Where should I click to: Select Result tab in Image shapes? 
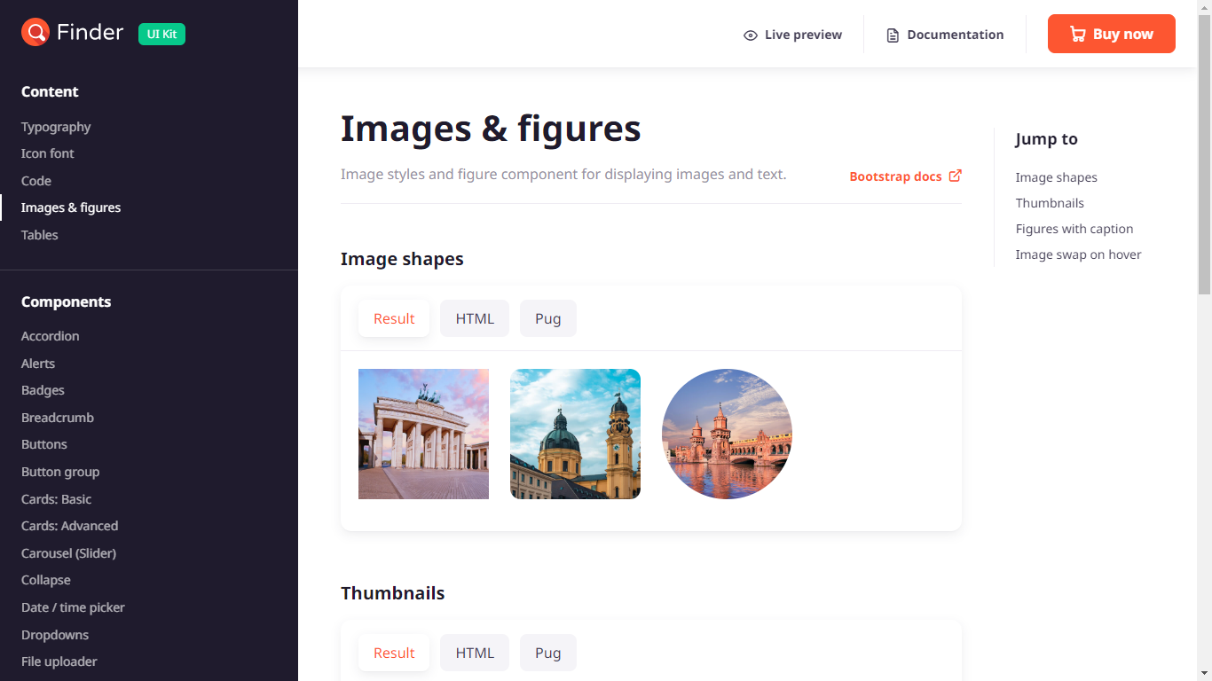(x=394, y=318)
